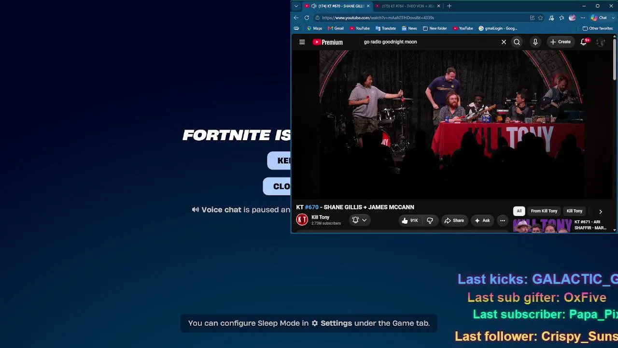
Task: Dislike the Kill Tony video
Action: 430,220
